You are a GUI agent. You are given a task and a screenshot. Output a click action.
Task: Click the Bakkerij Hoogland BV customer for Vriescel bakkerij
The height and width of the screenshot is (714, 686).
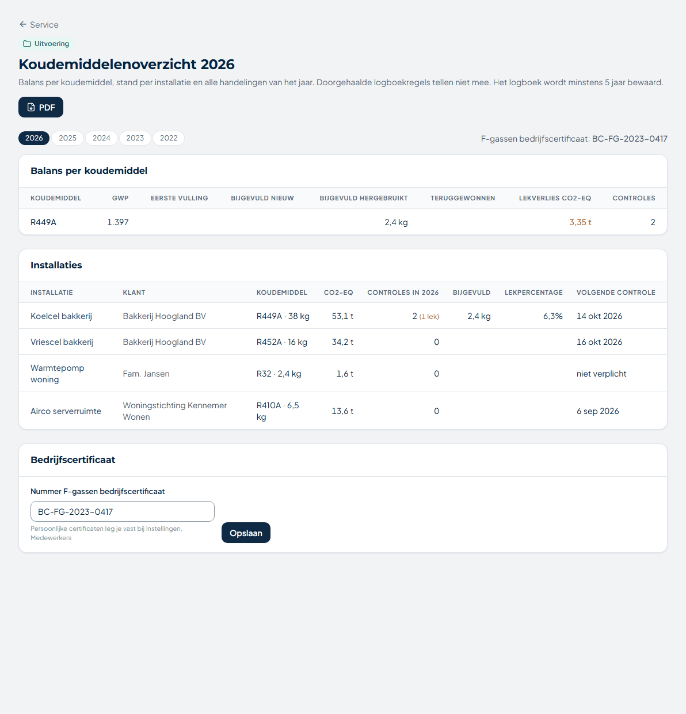165,342
